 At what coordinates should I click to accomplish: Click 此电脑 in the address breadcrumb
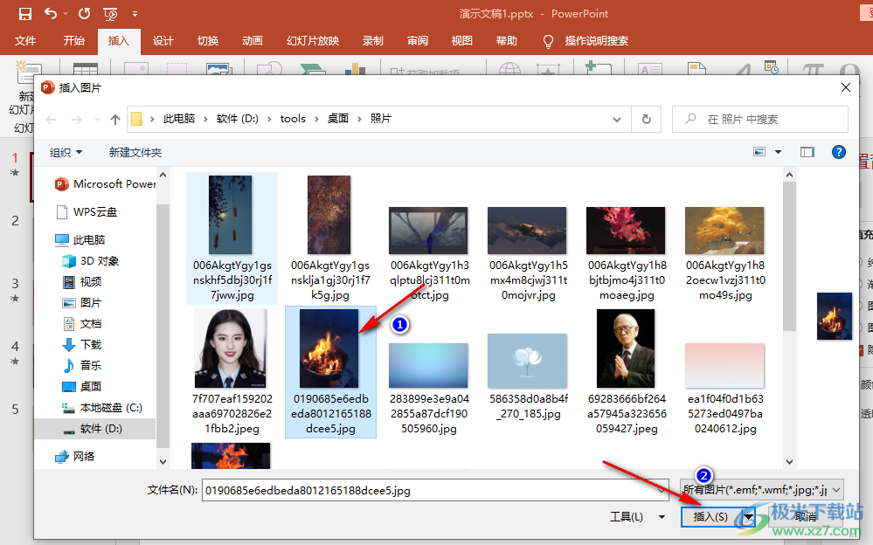click(179, 119)
